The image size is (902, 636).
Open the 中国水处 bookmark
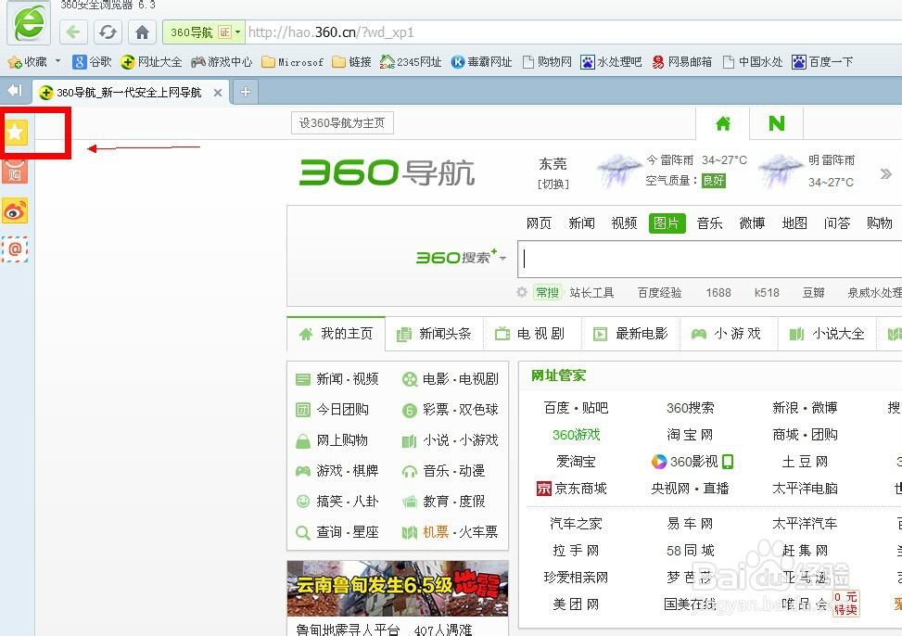753,61
